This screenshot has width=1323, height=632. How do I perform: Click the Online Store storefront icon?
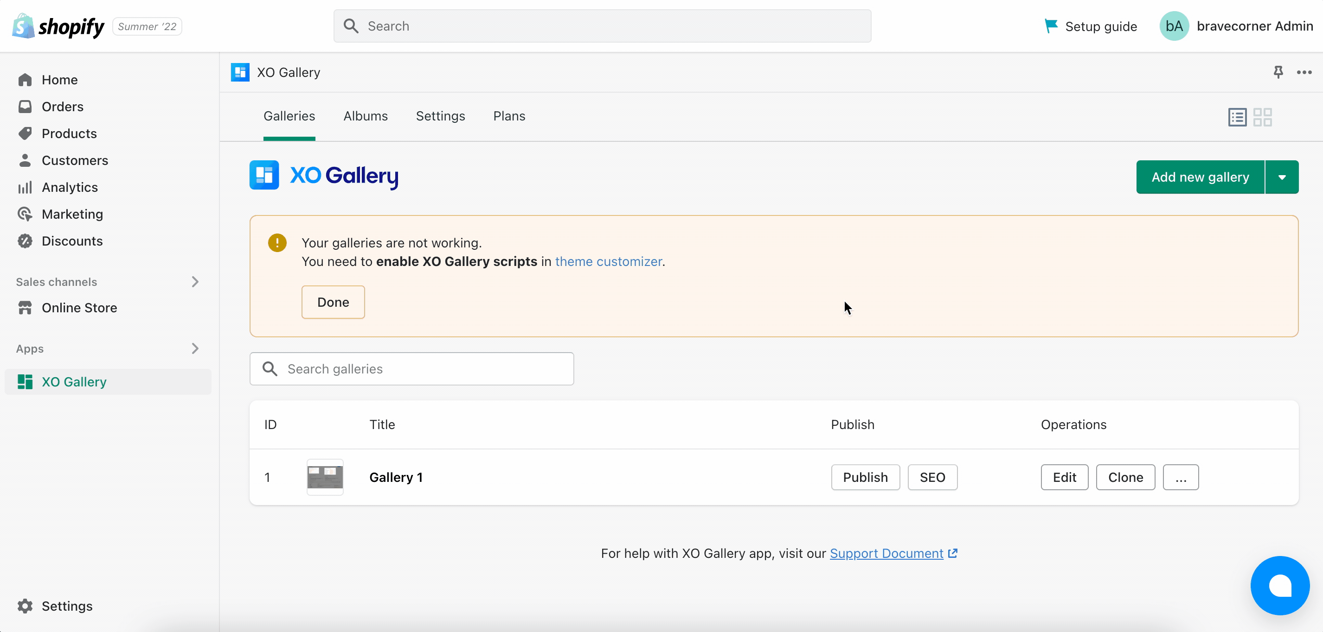pyautogui.click(x=25, y=308)
